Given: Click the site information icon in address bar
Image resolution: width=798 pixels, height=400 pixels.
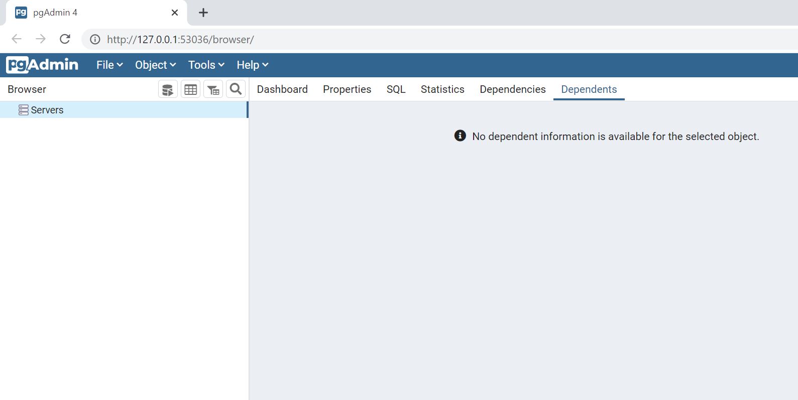Looking at the screenshot, I should 95,39.
